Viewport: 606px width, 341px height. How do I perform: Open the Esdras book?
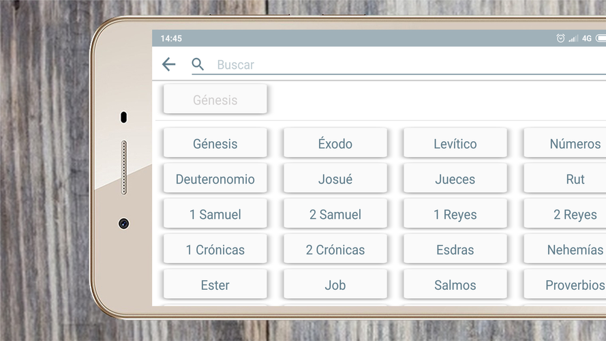click(x=455, y=250)
